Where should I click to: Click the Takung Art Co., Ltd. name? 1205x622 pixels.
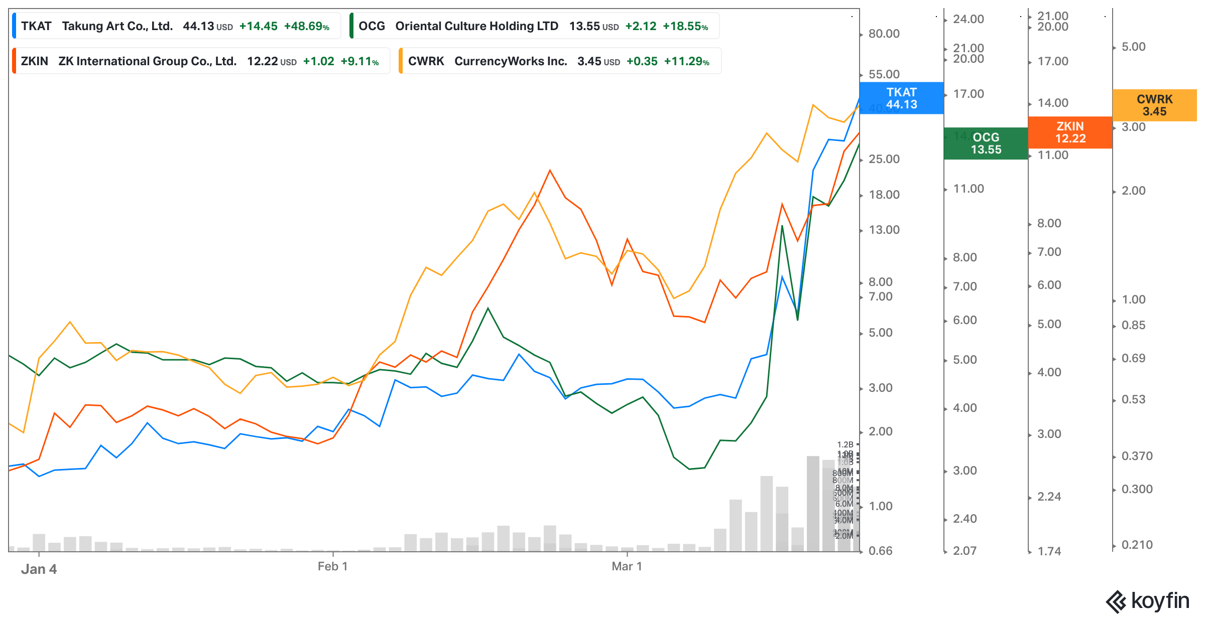click(x=117, y=26)
